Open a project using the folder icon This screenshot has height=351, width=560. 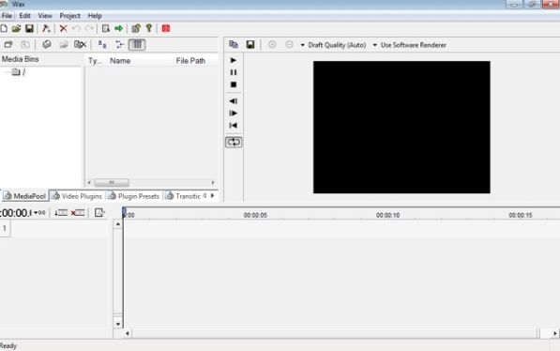pos(16,28)
